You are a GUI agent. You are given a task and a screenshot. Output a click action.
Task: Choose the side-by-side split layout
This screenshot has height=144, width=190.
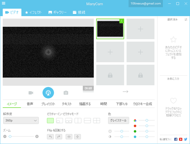[x=78, y=120]
